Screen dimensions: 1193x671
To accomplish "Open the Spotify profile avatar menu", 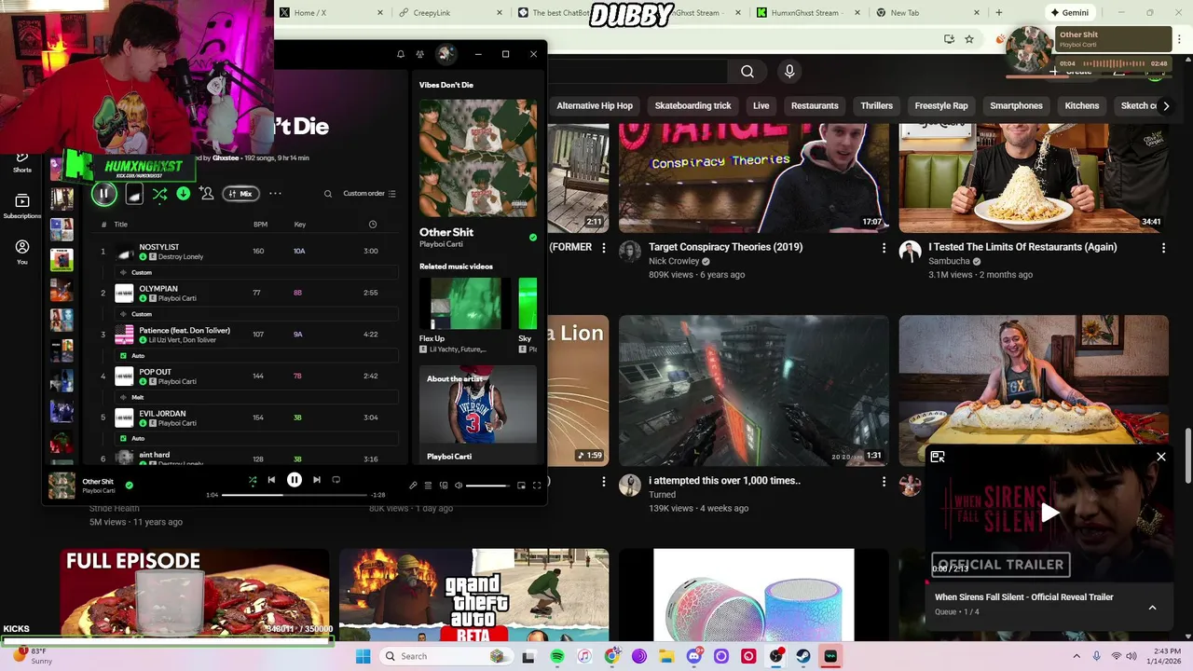I will tap(446, 54).
